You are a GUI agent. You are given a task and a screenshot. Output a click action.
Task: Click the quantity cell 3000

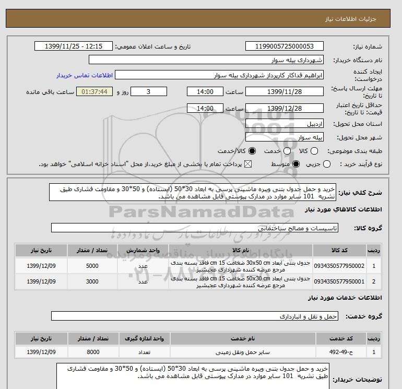[x=92, y=281]
